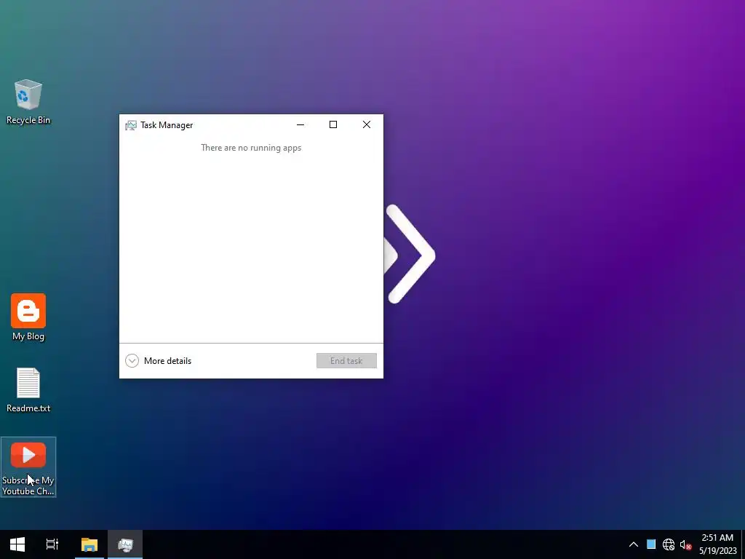
Task: Minimize the Task Manager window
Action: [300, 124]
